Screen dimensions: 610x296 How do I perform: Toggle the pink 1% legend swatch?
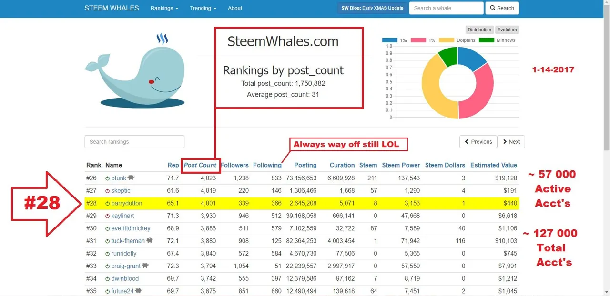[x=418, y=40]
